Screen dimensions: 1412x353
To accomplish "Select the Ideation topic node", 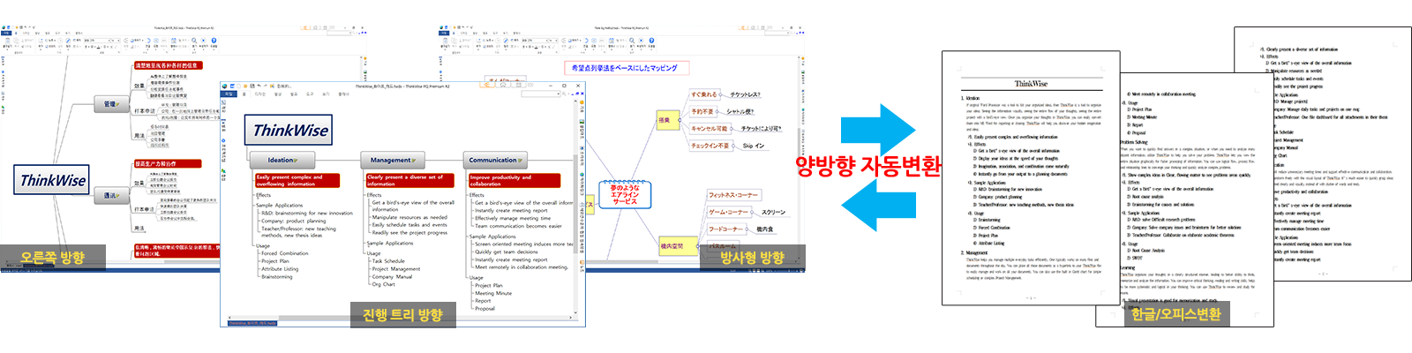I will [282, 160].
